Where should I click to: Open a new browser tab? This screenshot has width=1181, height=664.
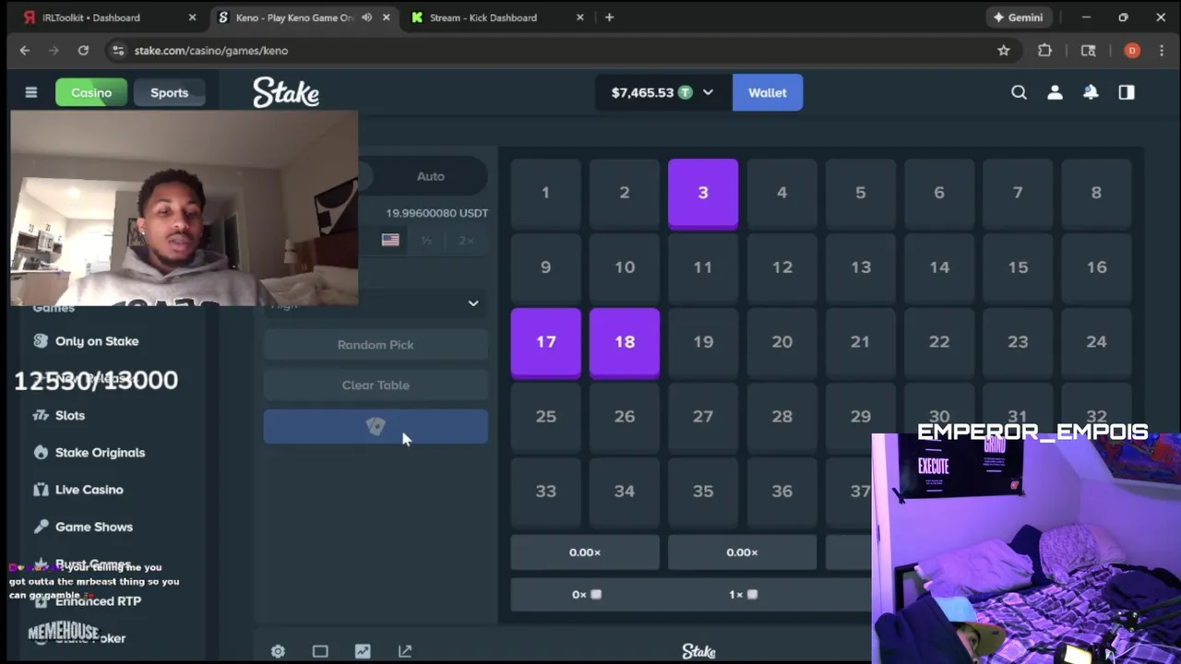pyautogui.click(x=609, y=18)
